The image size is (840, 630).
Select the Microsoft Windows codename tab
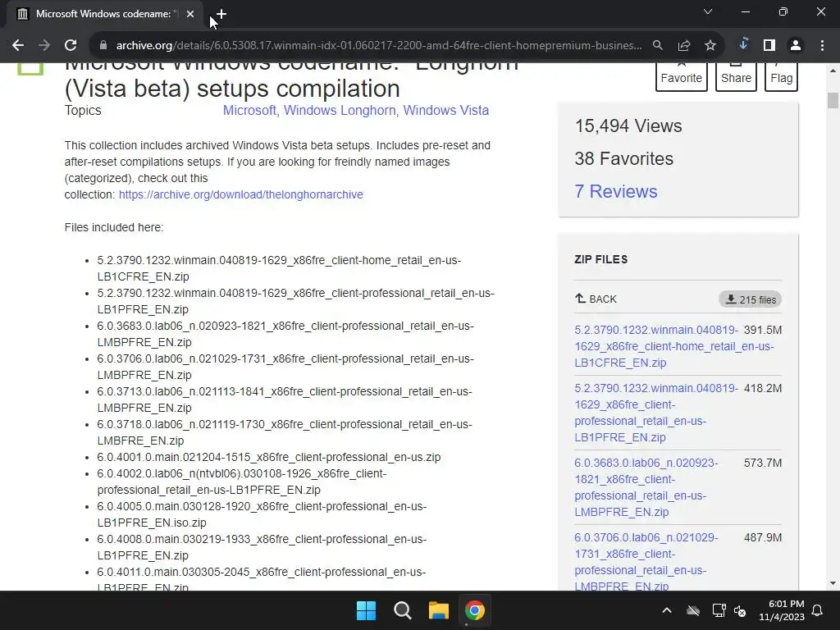click(x=104, y=14)
